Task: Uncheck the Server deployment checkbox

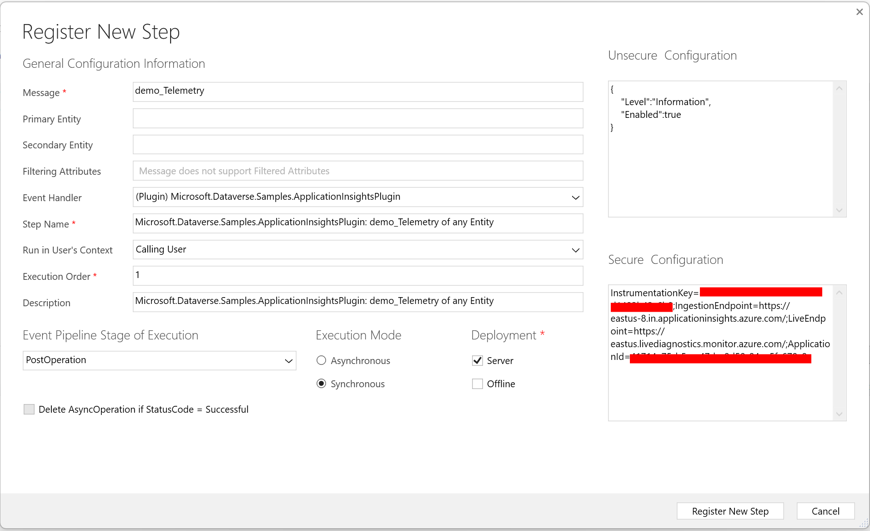Action: coord(477,360)
